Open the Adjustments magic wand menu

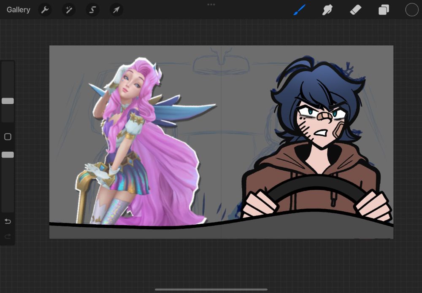tap(69, 10)
